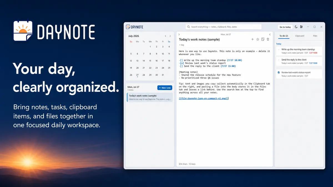Image resolution: width=333 pixels, height=187 pixels.
Task: Go to the previous month in the calendar
Action: click(166, 36)
